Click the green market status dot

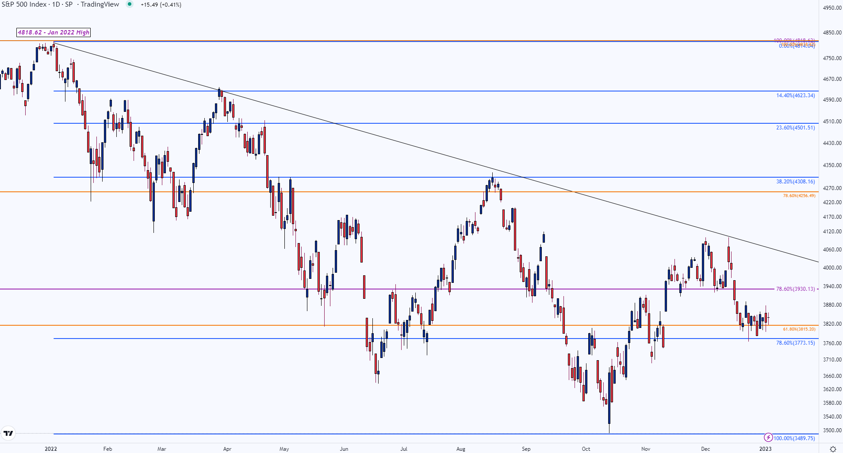[x=130, y=4]
